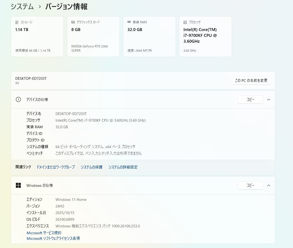Click 速度: 2666 MT/秒 text
The height and width of the screenshot is (248, 293).
click(140, 51)
